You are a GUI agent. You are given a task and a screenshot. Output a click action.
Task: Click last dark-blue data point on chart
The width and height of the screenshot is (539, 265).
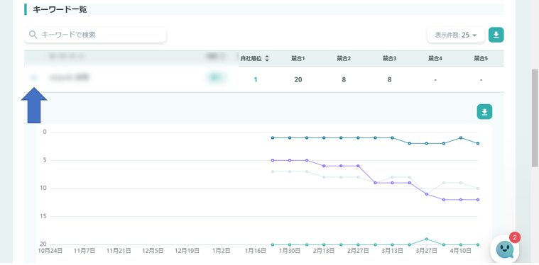click(x=478, y=143)
